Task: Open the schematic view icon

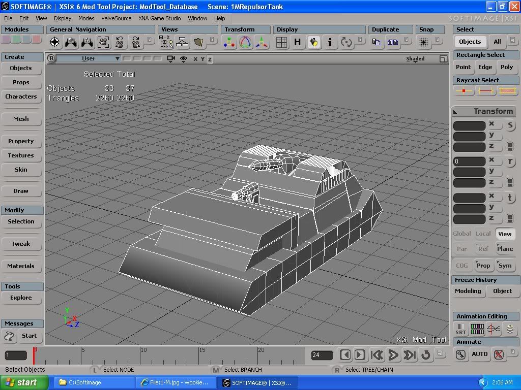Action: 182,42
